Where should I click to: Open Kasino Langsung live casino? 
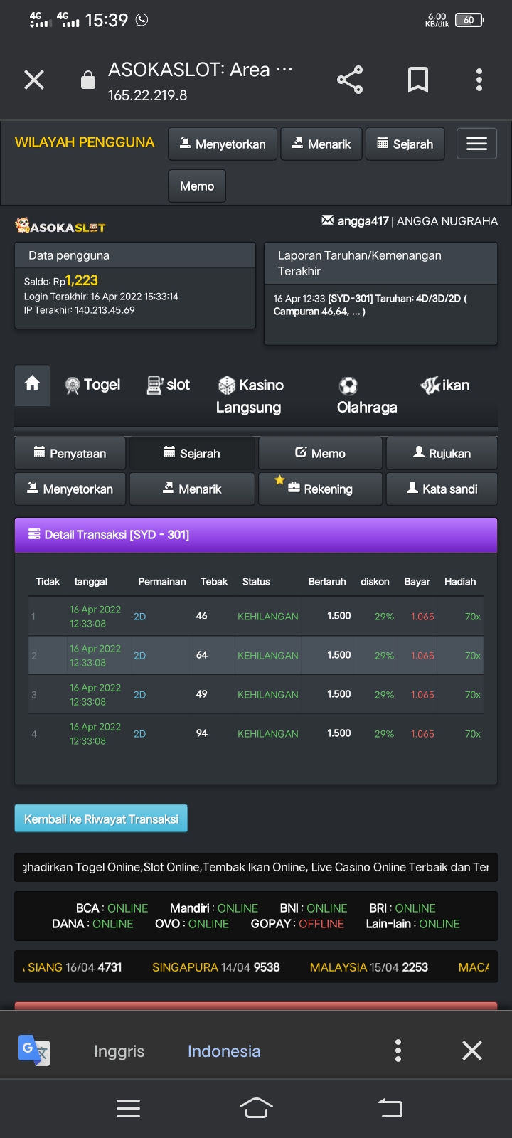250,395
